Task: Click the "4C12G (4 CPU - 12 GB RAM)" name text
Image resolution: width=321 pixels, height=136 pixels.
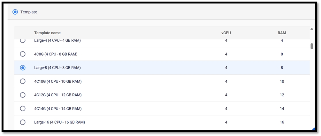Action: point(58,95)
